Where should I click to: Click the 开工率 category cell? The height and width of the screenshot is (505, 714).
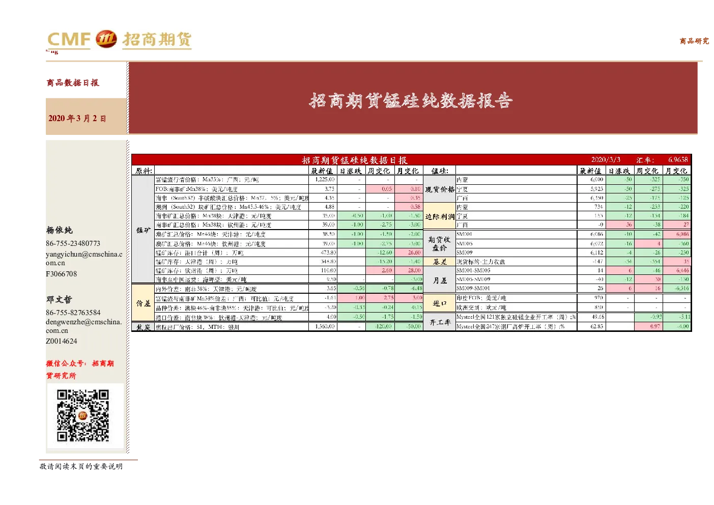pyautogui.click(x=440, y=322)
